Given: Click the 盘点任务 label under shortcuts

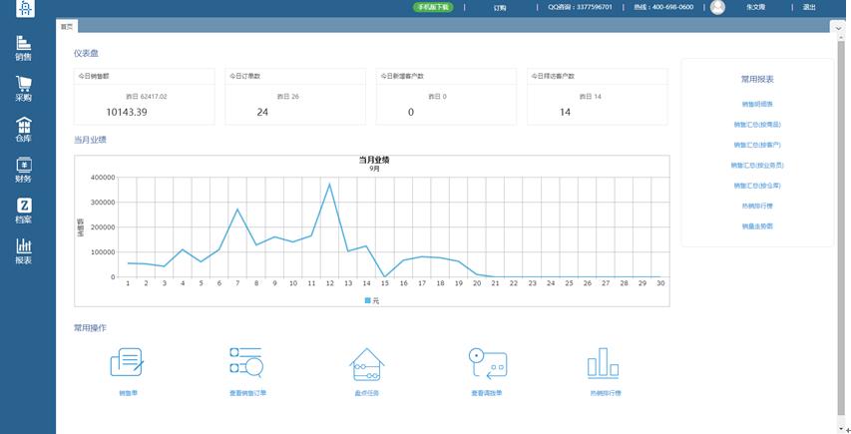Looking at the screenshot, I should pos(367,393).
